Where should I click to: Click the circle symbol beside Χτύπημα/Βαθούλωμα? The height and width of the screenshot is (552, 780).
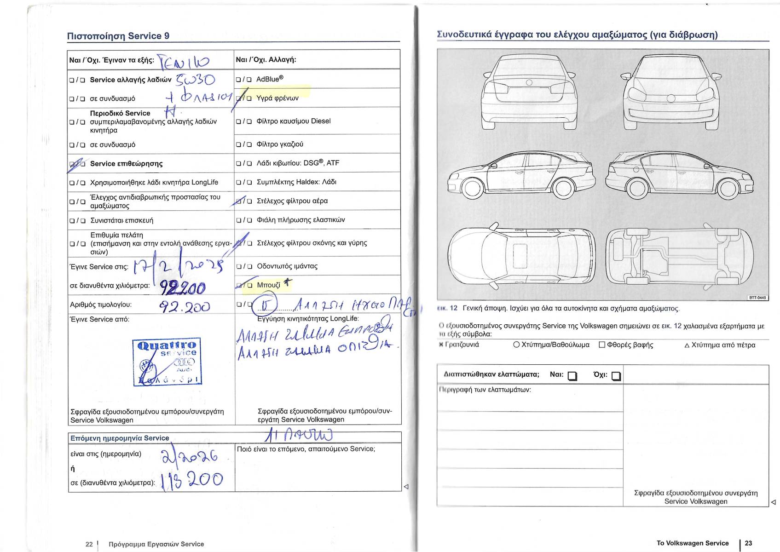tap(516, 345)
